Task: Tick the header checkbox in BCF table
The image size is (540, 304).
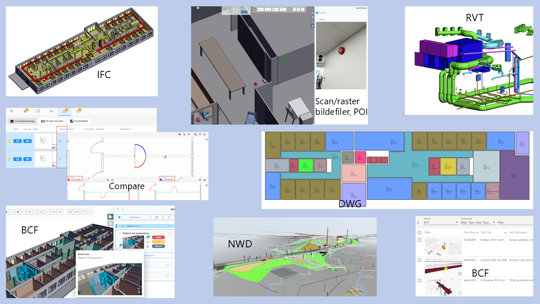Action: coord(419,233)
